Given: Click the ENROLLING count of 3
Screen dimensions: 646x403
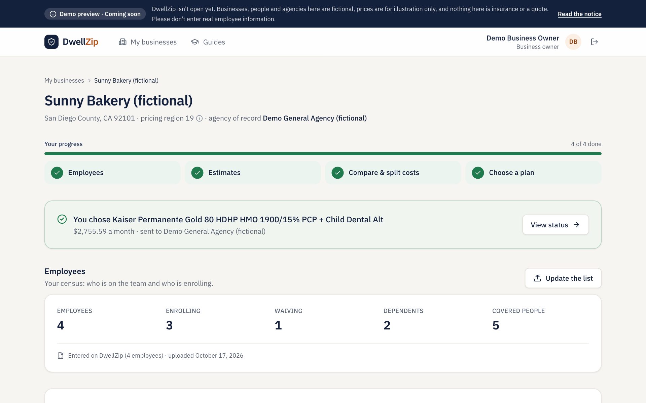Looking at the screenshot, I should 169,325.
